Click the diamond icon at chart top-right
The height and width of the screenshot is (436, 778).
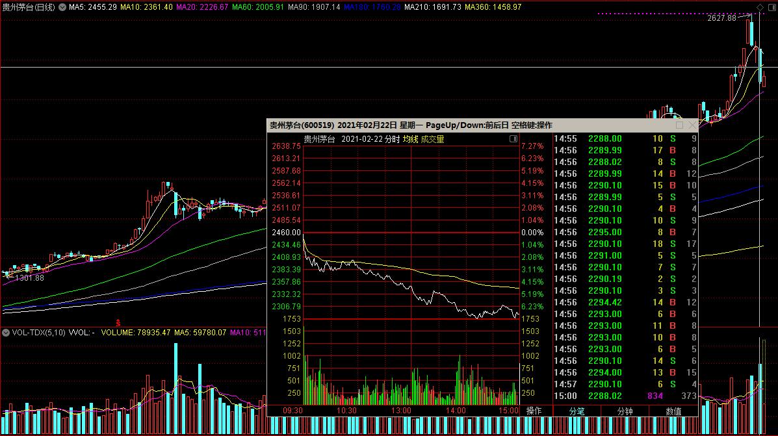click(760, 7)
